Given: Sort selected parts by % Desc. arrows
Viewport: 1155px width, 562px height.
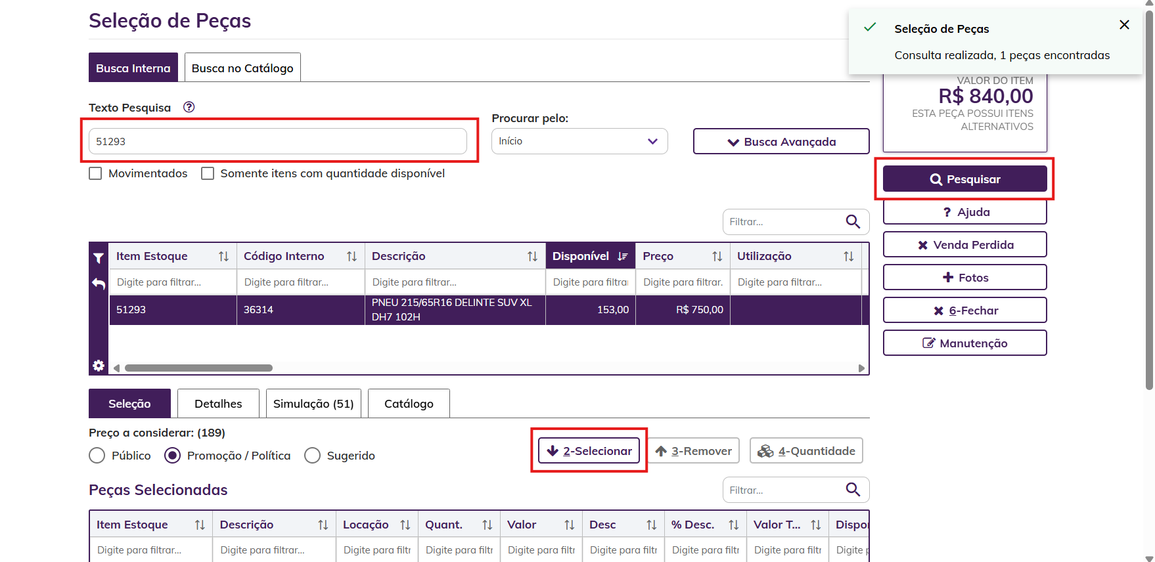Looking at the screenshot, I should (733, 525).
